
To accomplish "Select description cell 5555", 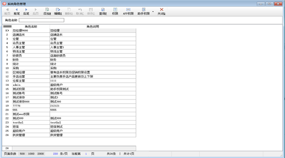I will (93, 110).
